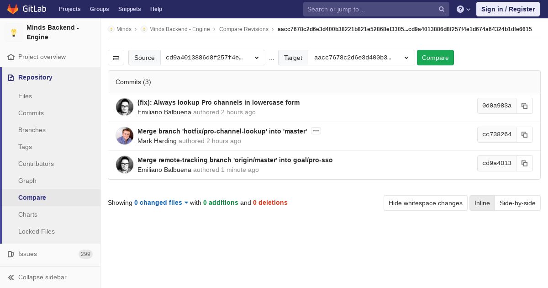Switch diff view to Inline
548x288 pixels.
point(482,203)
